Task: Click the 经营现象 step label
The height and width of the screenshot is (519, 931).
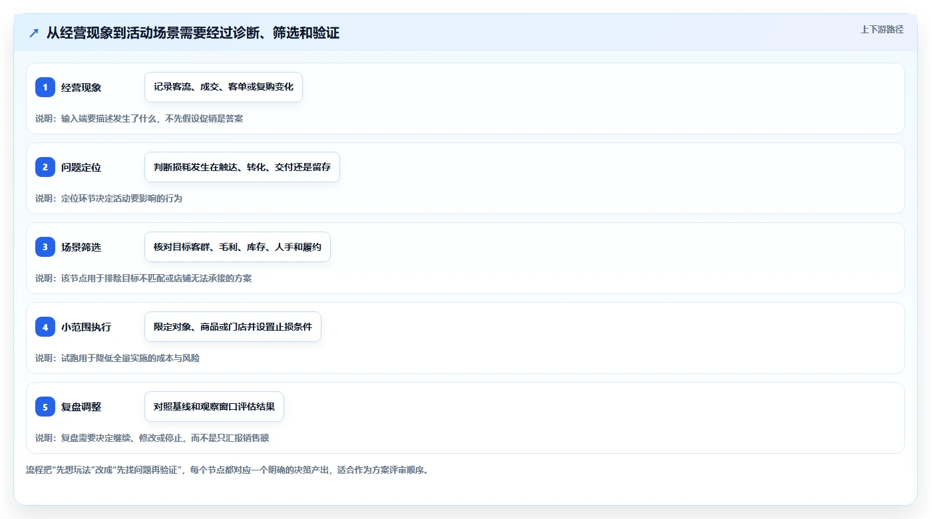Action: coord(81,87)
